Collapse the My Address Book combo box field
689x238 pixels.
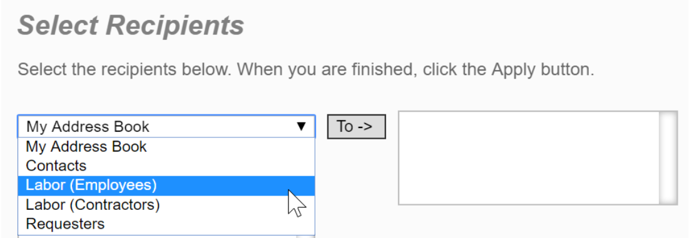(166, 127)
